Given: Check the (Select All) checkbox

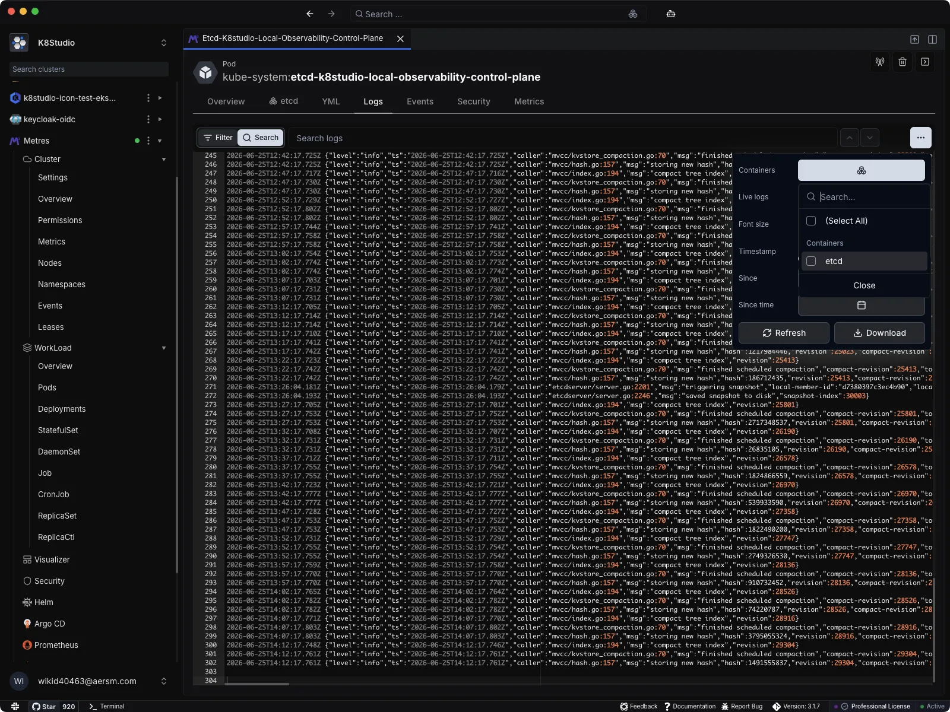Looking at the screenshot, I should point(811,221).
